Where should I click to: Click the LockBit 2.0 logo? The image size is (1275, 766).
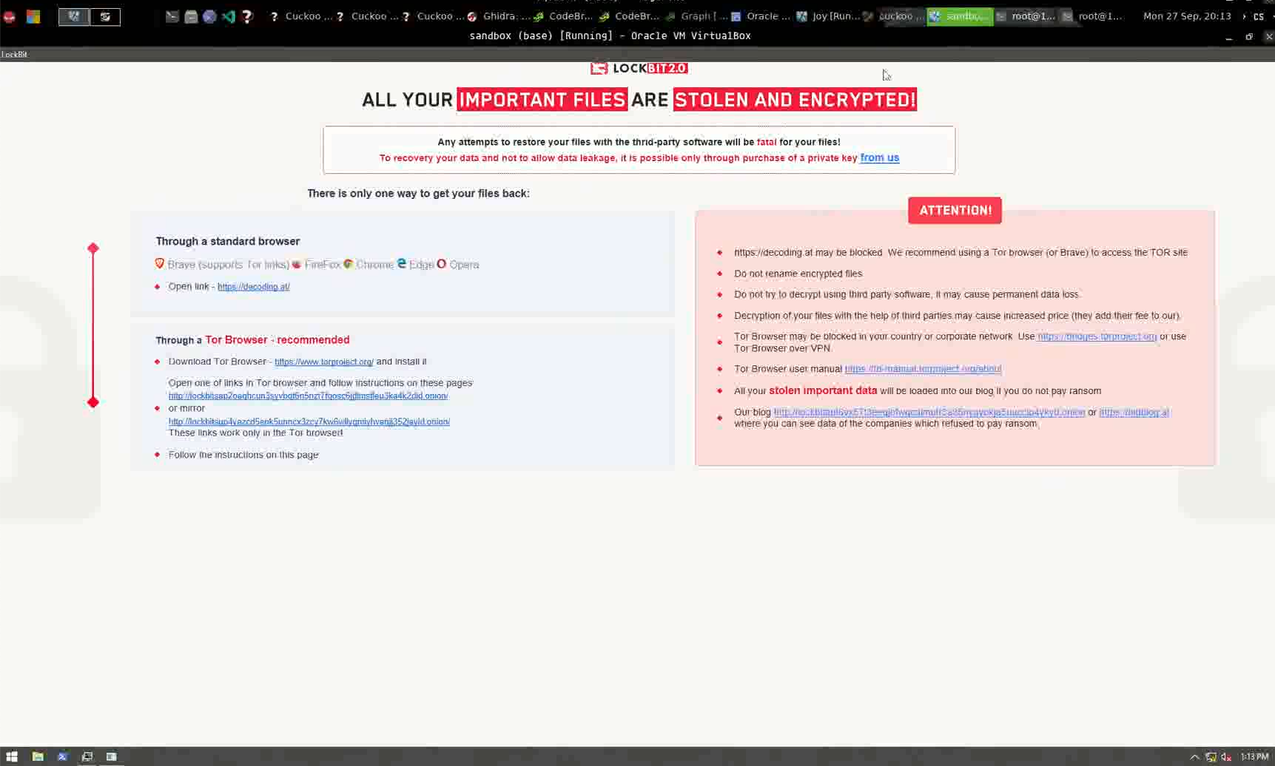(x=639, y=68)
